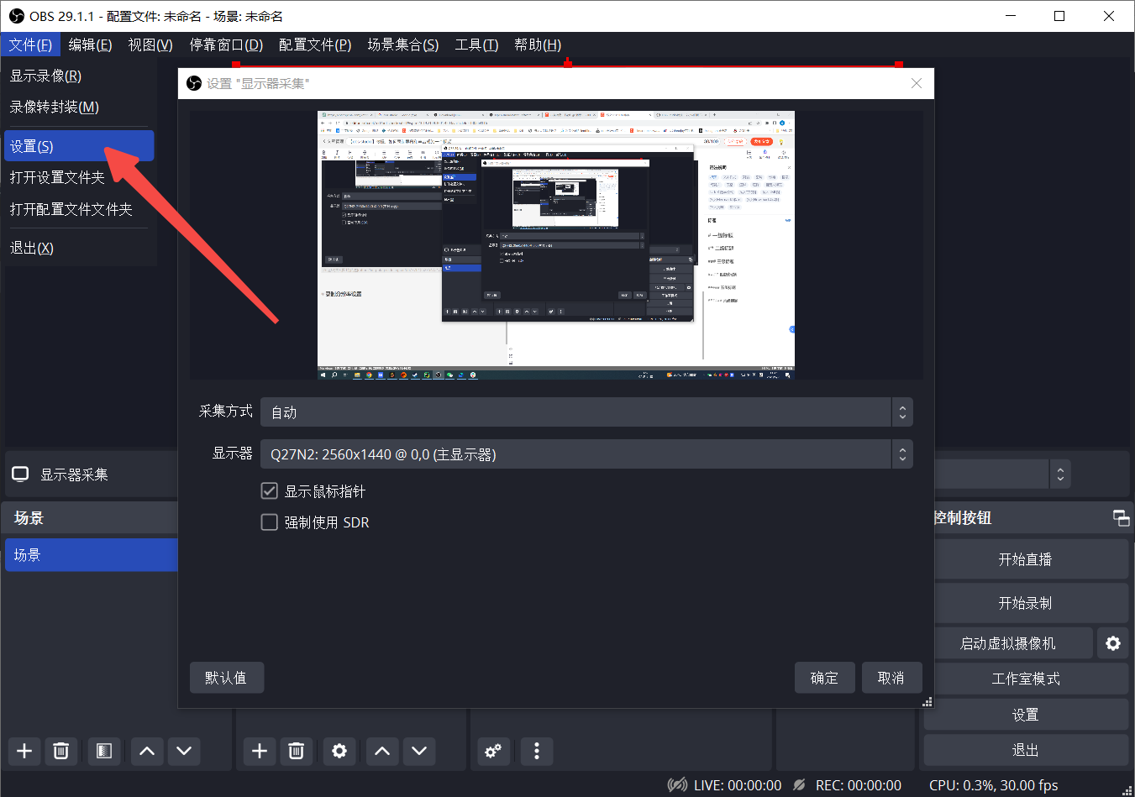Click the 采集方式 dropdown arrows
This screenshot has height=797, width=1135.
902,412
